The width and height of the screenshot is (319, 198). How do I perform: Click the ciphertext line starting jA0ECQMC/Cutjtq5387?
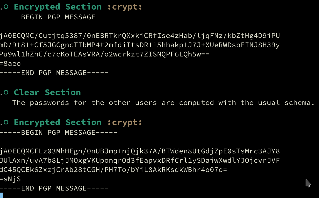(x=140, y=36)
